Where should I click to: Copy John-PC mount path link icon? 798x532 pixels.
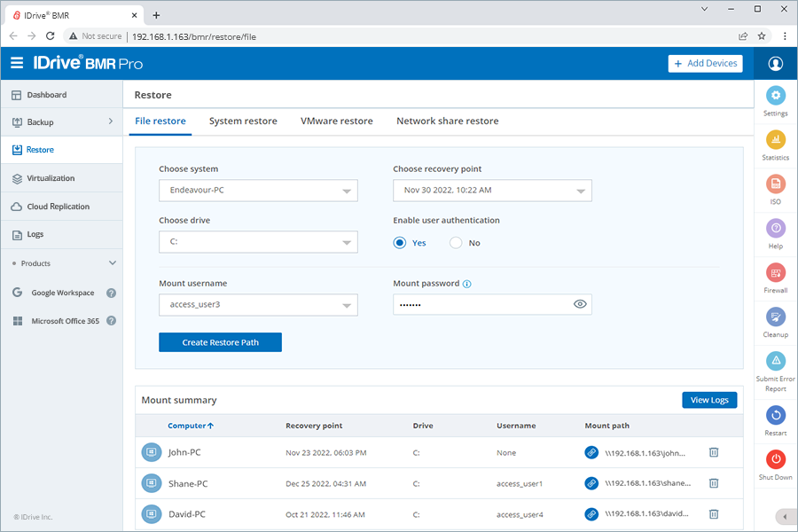(x=591, y=452)
